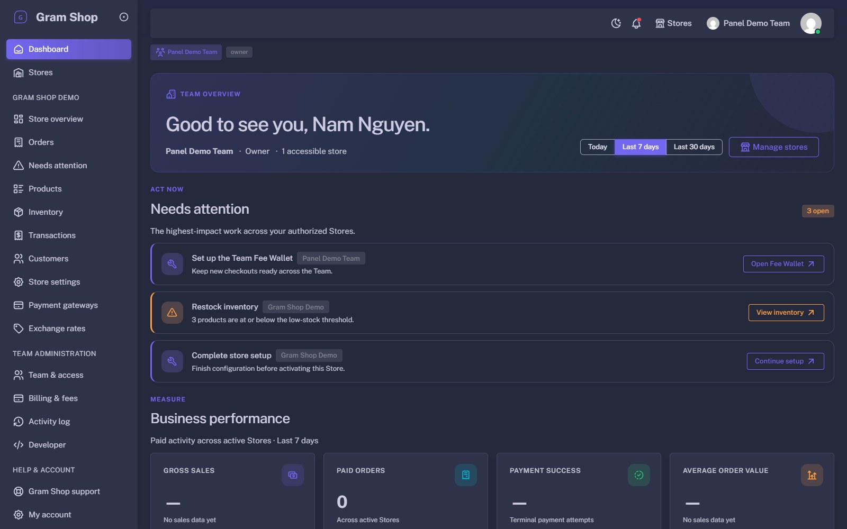Open Needs attention sidebar item

pos(69,166)
